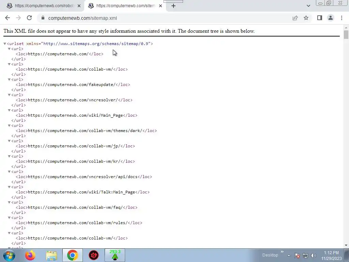Image resolution: width=349 pixels, height=262 pixels.
Task: Collapse url node above themes/dark entry
Action: tap(9, 126)
